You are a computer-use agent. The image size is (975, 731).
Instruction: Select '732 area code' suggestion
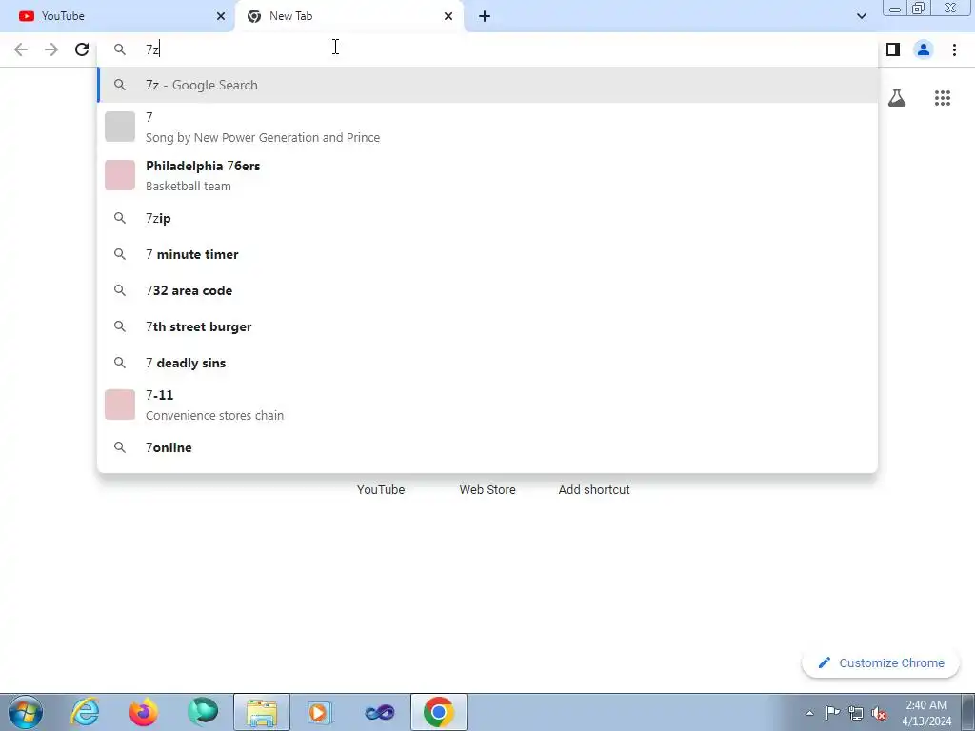487,290
